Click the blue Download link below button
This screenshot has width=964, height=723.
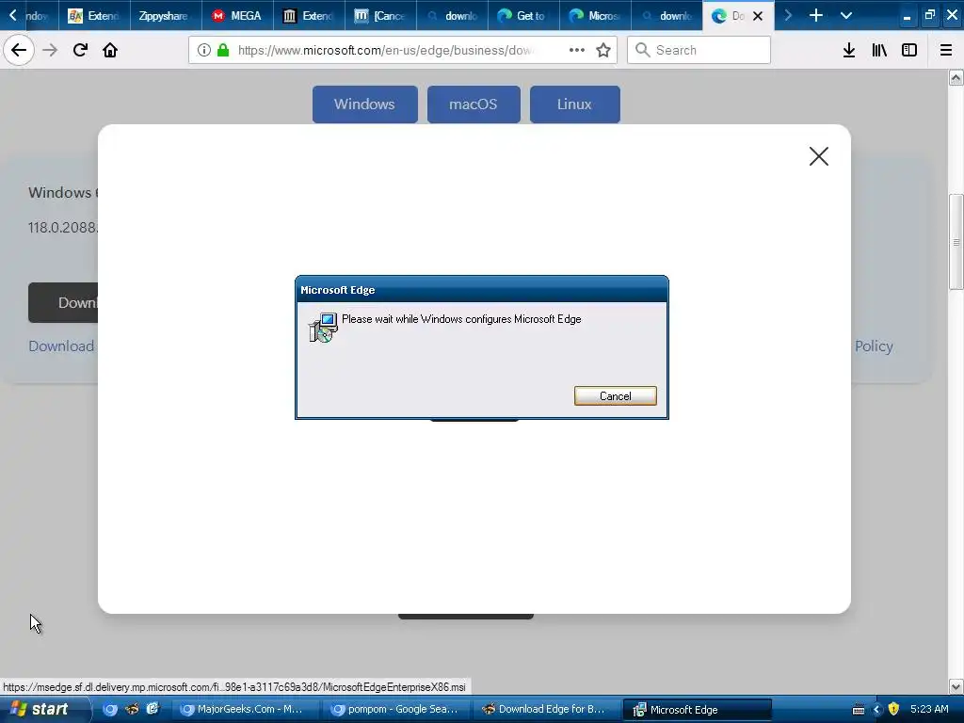[61, 346]
